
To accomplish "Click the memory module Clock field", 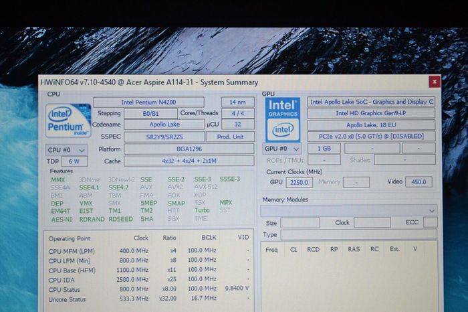I will pyautogui.click(x=372, y=223).
